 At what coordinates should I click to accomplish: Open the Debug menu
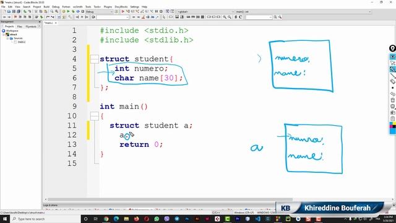click(56, 7)
